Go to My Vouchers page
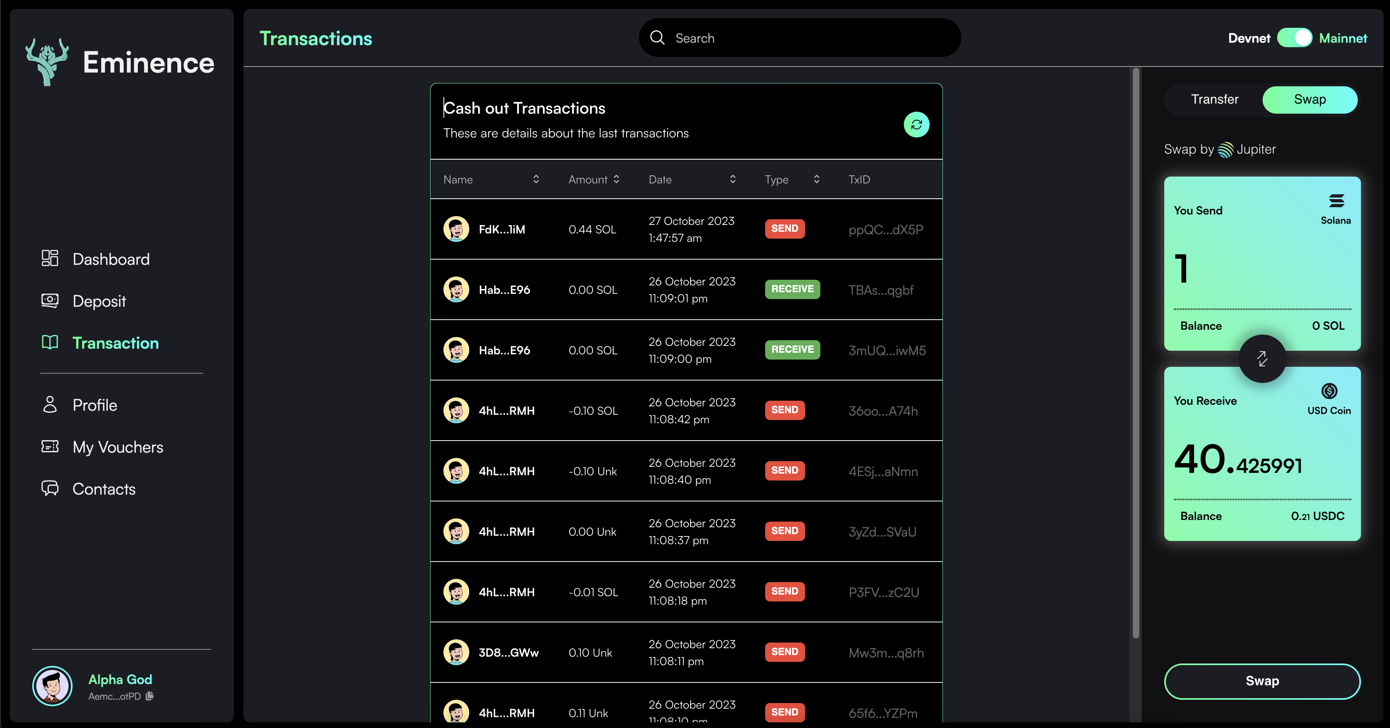 click(x=118, y=447)
